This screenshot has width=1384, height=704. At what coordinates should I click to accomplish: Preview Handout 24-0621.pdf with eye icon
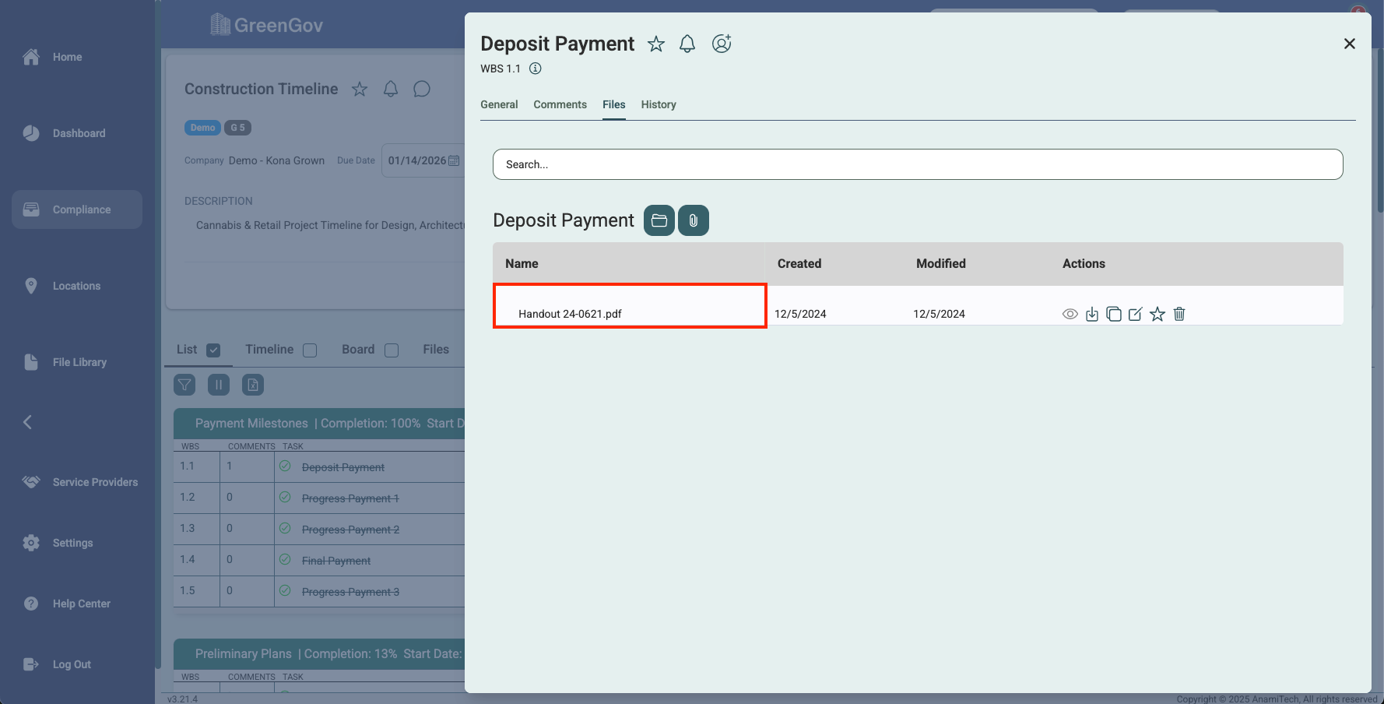coord(1070,314)
